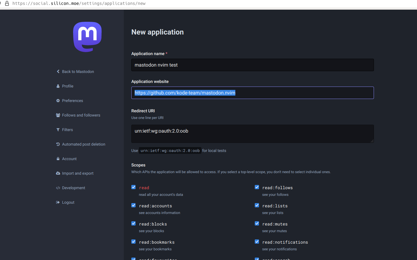The width and height of the screenshot is (417, 260).
Task: Click the code brackets icon next to Development
Action: [58, 188]
